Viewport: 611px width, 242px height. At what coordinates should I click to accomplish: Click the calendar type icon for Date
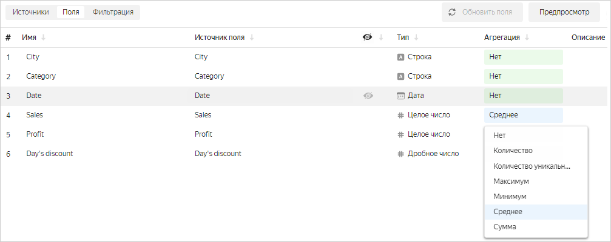click(x=400, y=96)
